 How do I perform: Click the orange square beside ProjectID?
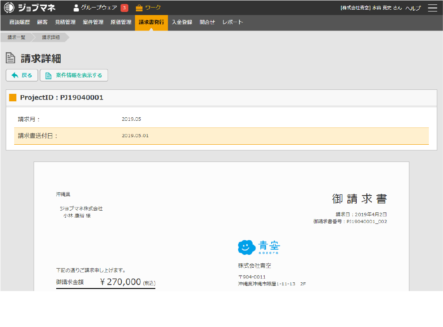coord(13,97)
